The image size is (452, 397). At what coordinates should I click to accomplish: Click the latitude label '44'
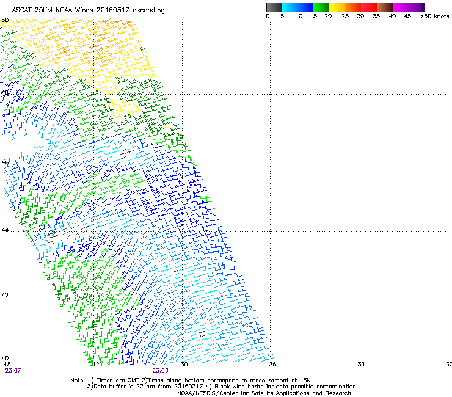[5, 230]
